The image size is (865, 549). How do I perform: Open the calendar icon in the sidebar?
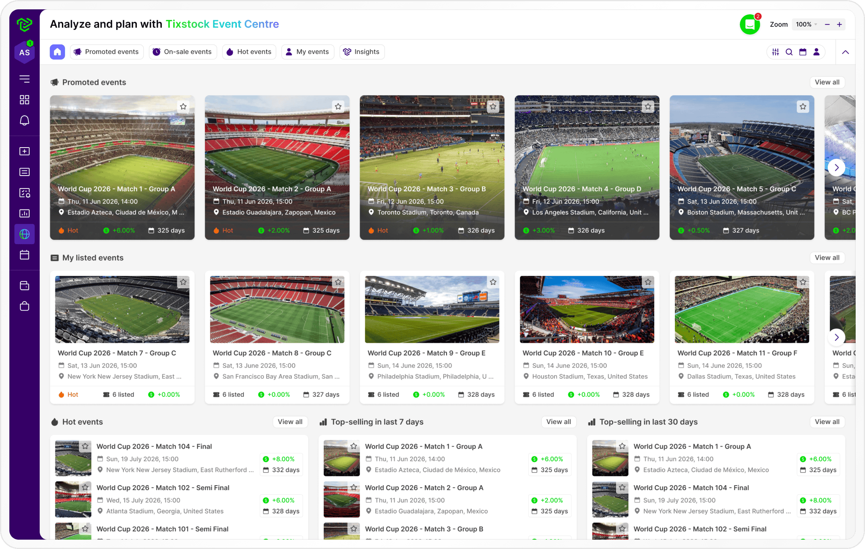(x=25, y=255)
